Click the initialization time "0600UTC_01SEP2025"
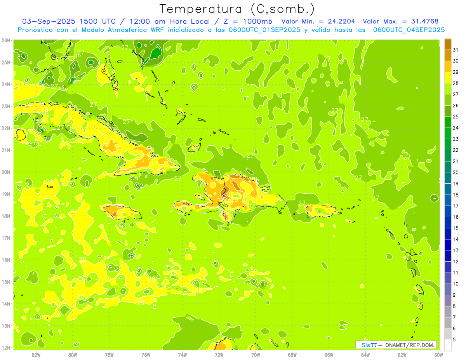466x360 pixels. [x=265, y=30]
